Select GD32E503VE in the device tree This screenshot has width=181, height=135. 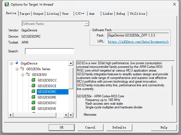pyautogui.click(x=47, y=109)
